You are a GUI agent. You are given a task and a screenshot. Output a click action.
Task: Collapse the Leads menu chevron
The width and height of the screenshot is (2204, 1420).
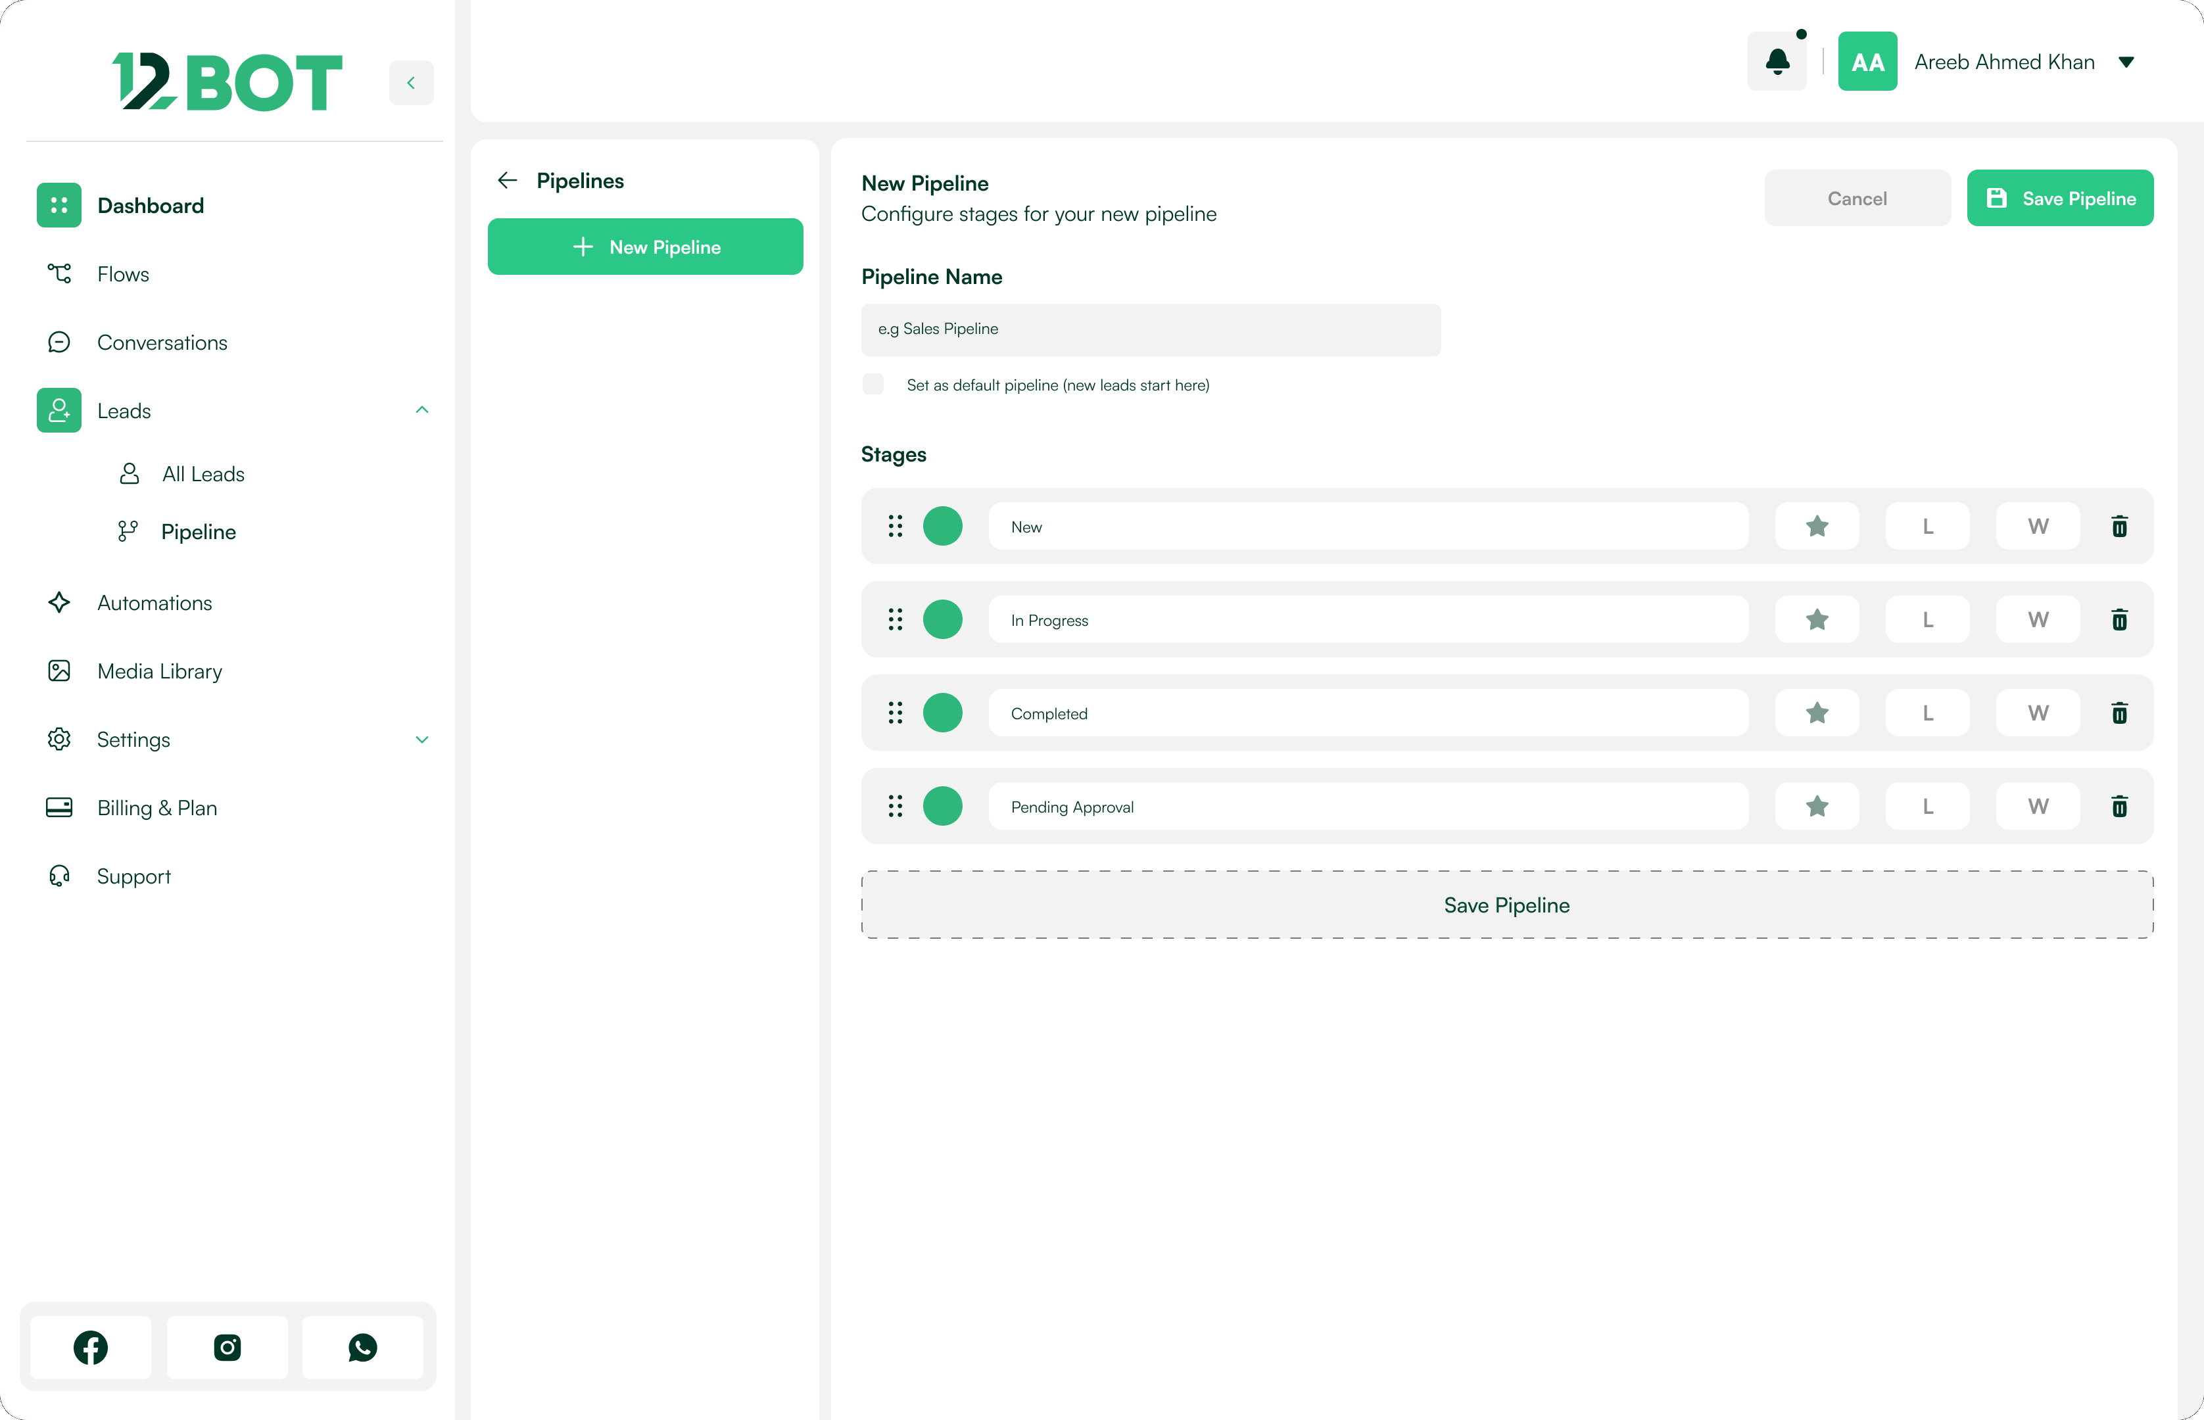[422, 410]
